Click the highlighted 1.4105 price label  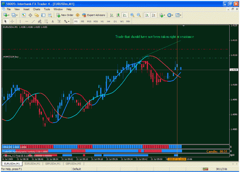(x=234, y=70)
